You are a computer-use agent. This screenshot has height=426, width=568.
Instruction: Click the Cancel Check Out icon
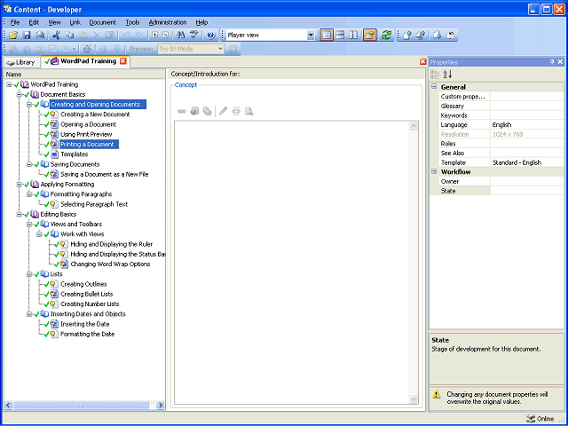451,35
